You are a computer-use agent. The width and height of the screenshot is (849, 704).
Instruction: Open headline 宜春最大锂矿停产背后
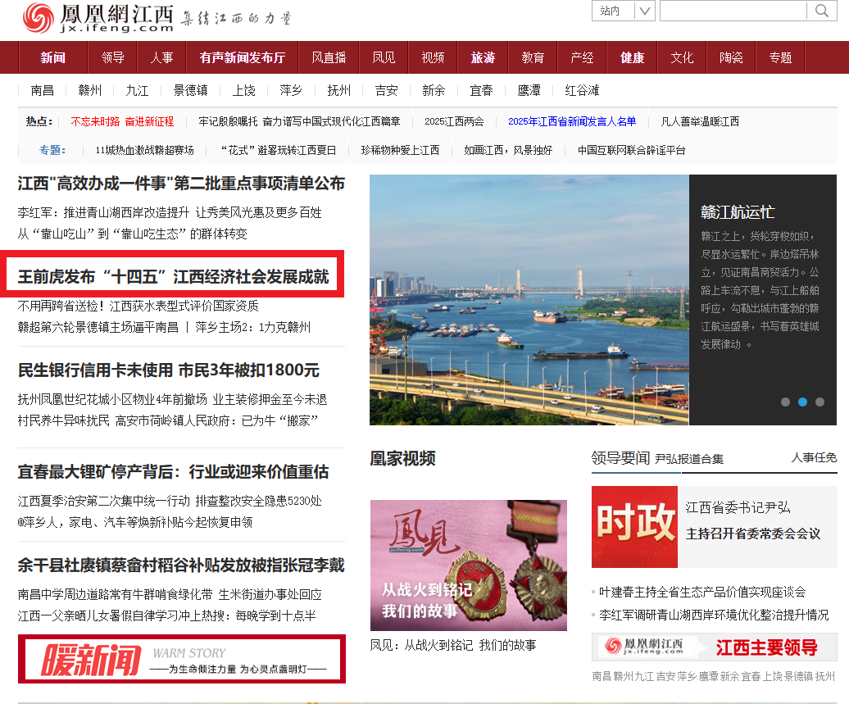point(173,472)
